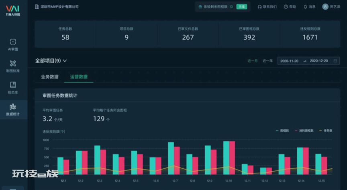Screen dimensions: 347x190
Task: Click the 3.2 个/天 average value
Action: (x=53, y=119)
